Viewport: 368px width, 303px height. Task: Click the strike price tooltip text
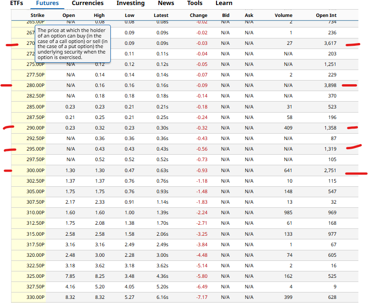click(x=72, y=44)
